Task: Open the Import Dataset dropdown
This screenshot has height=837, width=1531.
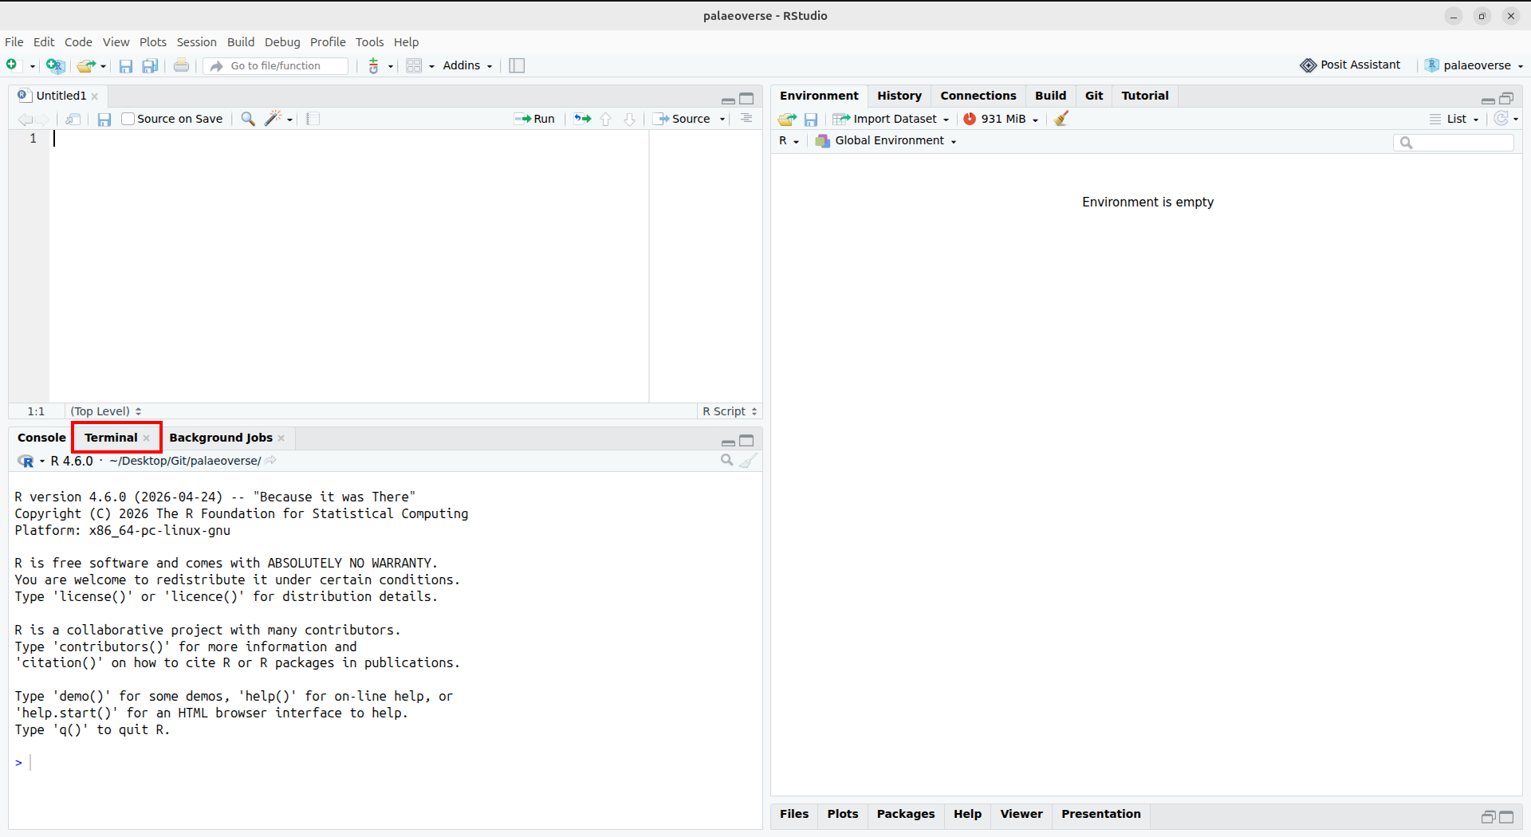Action: click(891, 119)
